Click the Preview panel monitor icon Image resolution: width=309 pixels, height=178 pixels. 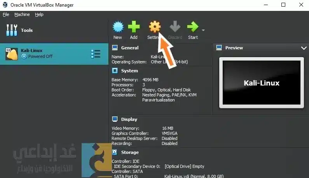point(219,48)
